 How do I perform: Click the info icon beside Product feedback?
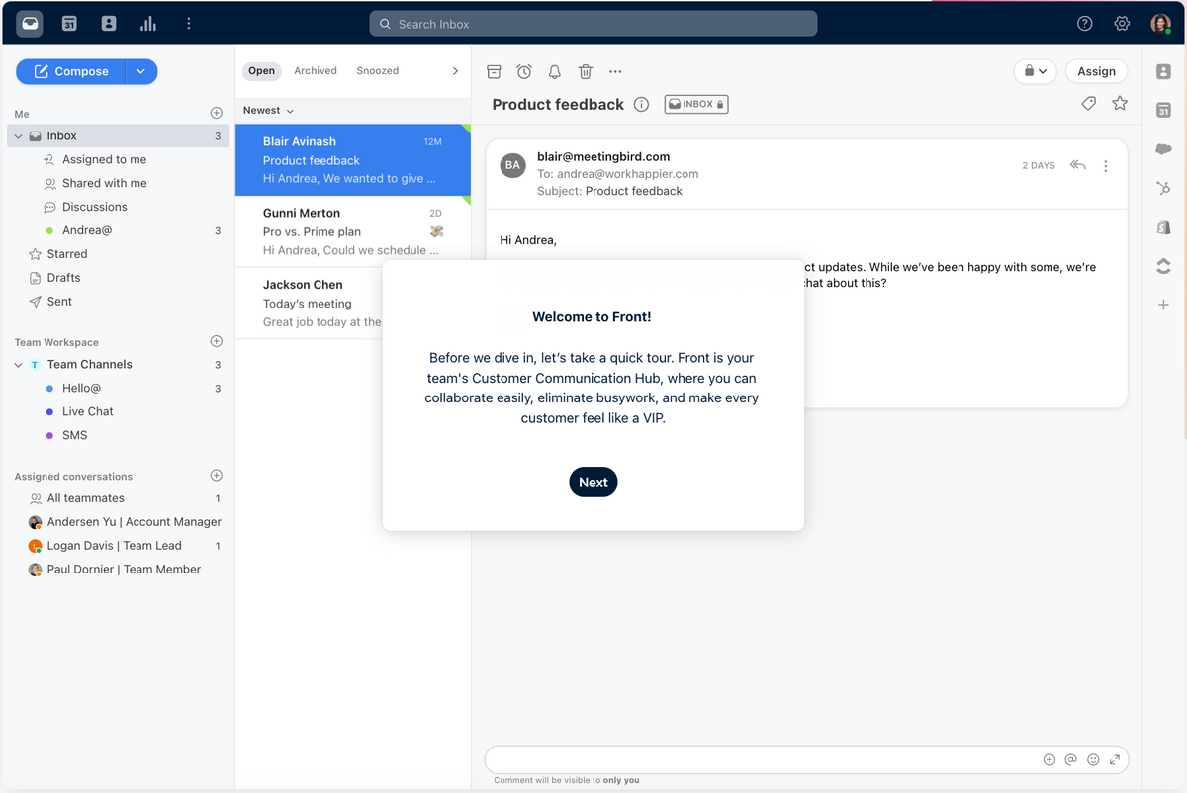tap(641, 105)
